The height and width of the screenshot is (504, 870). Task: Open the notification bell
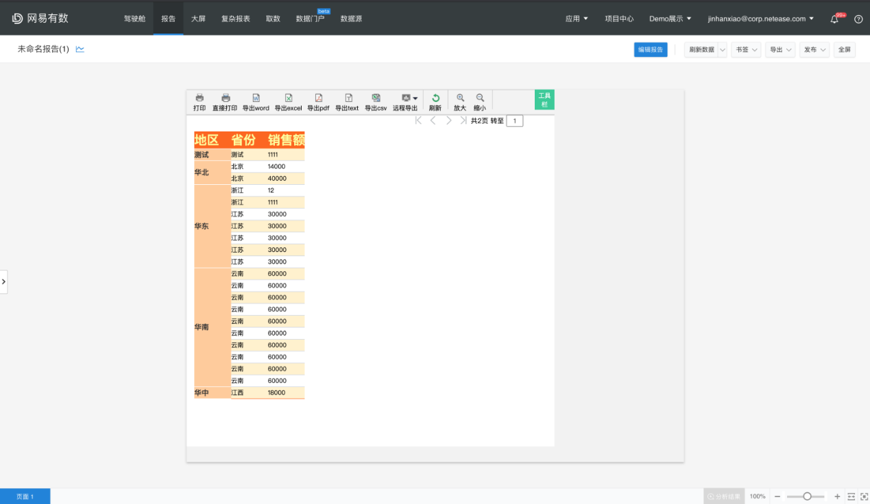[x=834, y=19]
